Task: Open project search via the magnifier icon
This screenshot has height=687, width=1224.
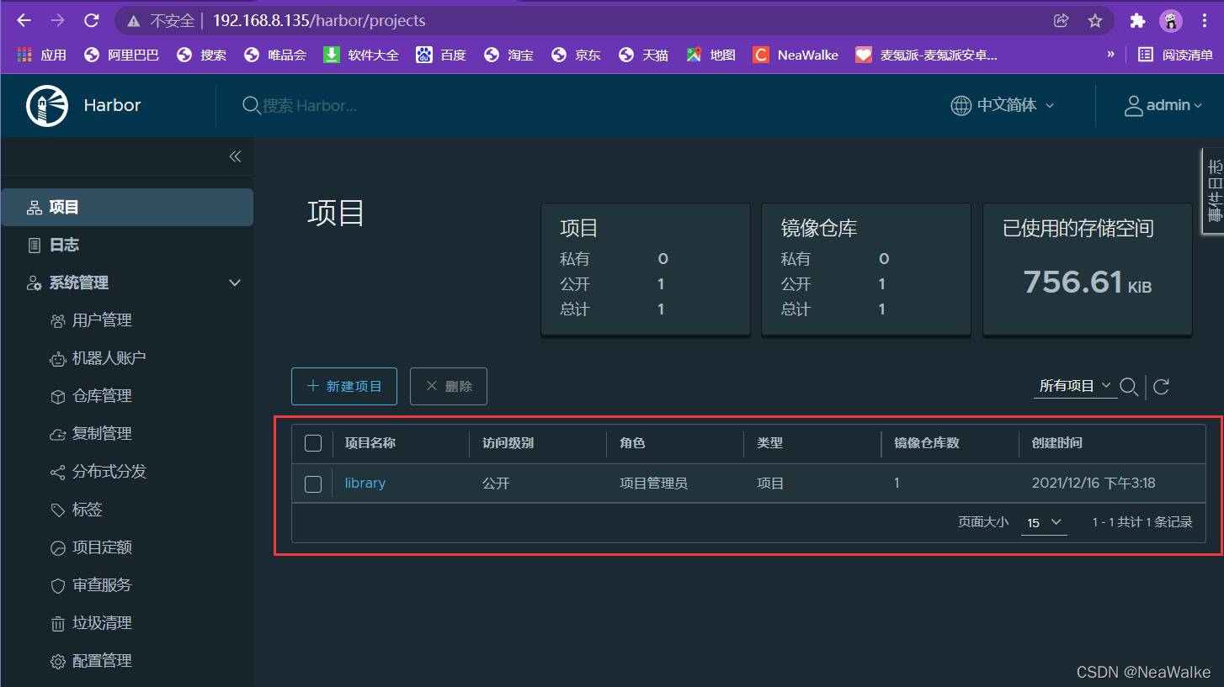Action: click(1129, 387)
